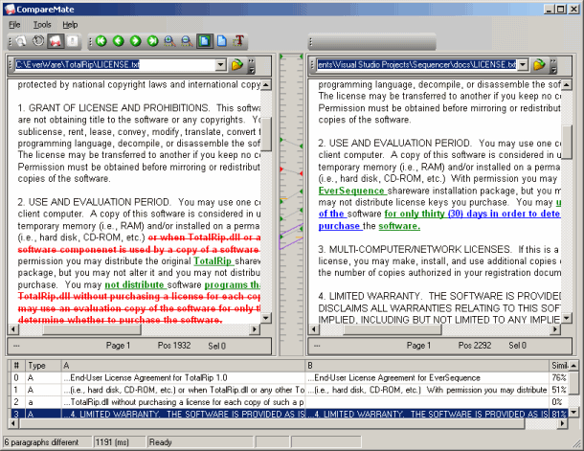Click the # column header

tap(17, 366)
